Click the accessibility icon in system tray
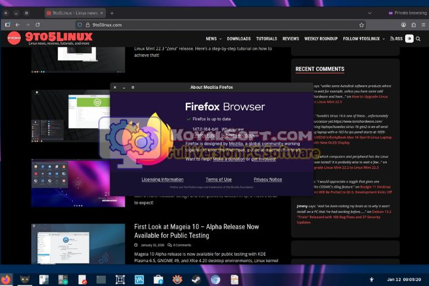This screenshot has height=286, width=429. pyautogui.click(x=371, y=279)
